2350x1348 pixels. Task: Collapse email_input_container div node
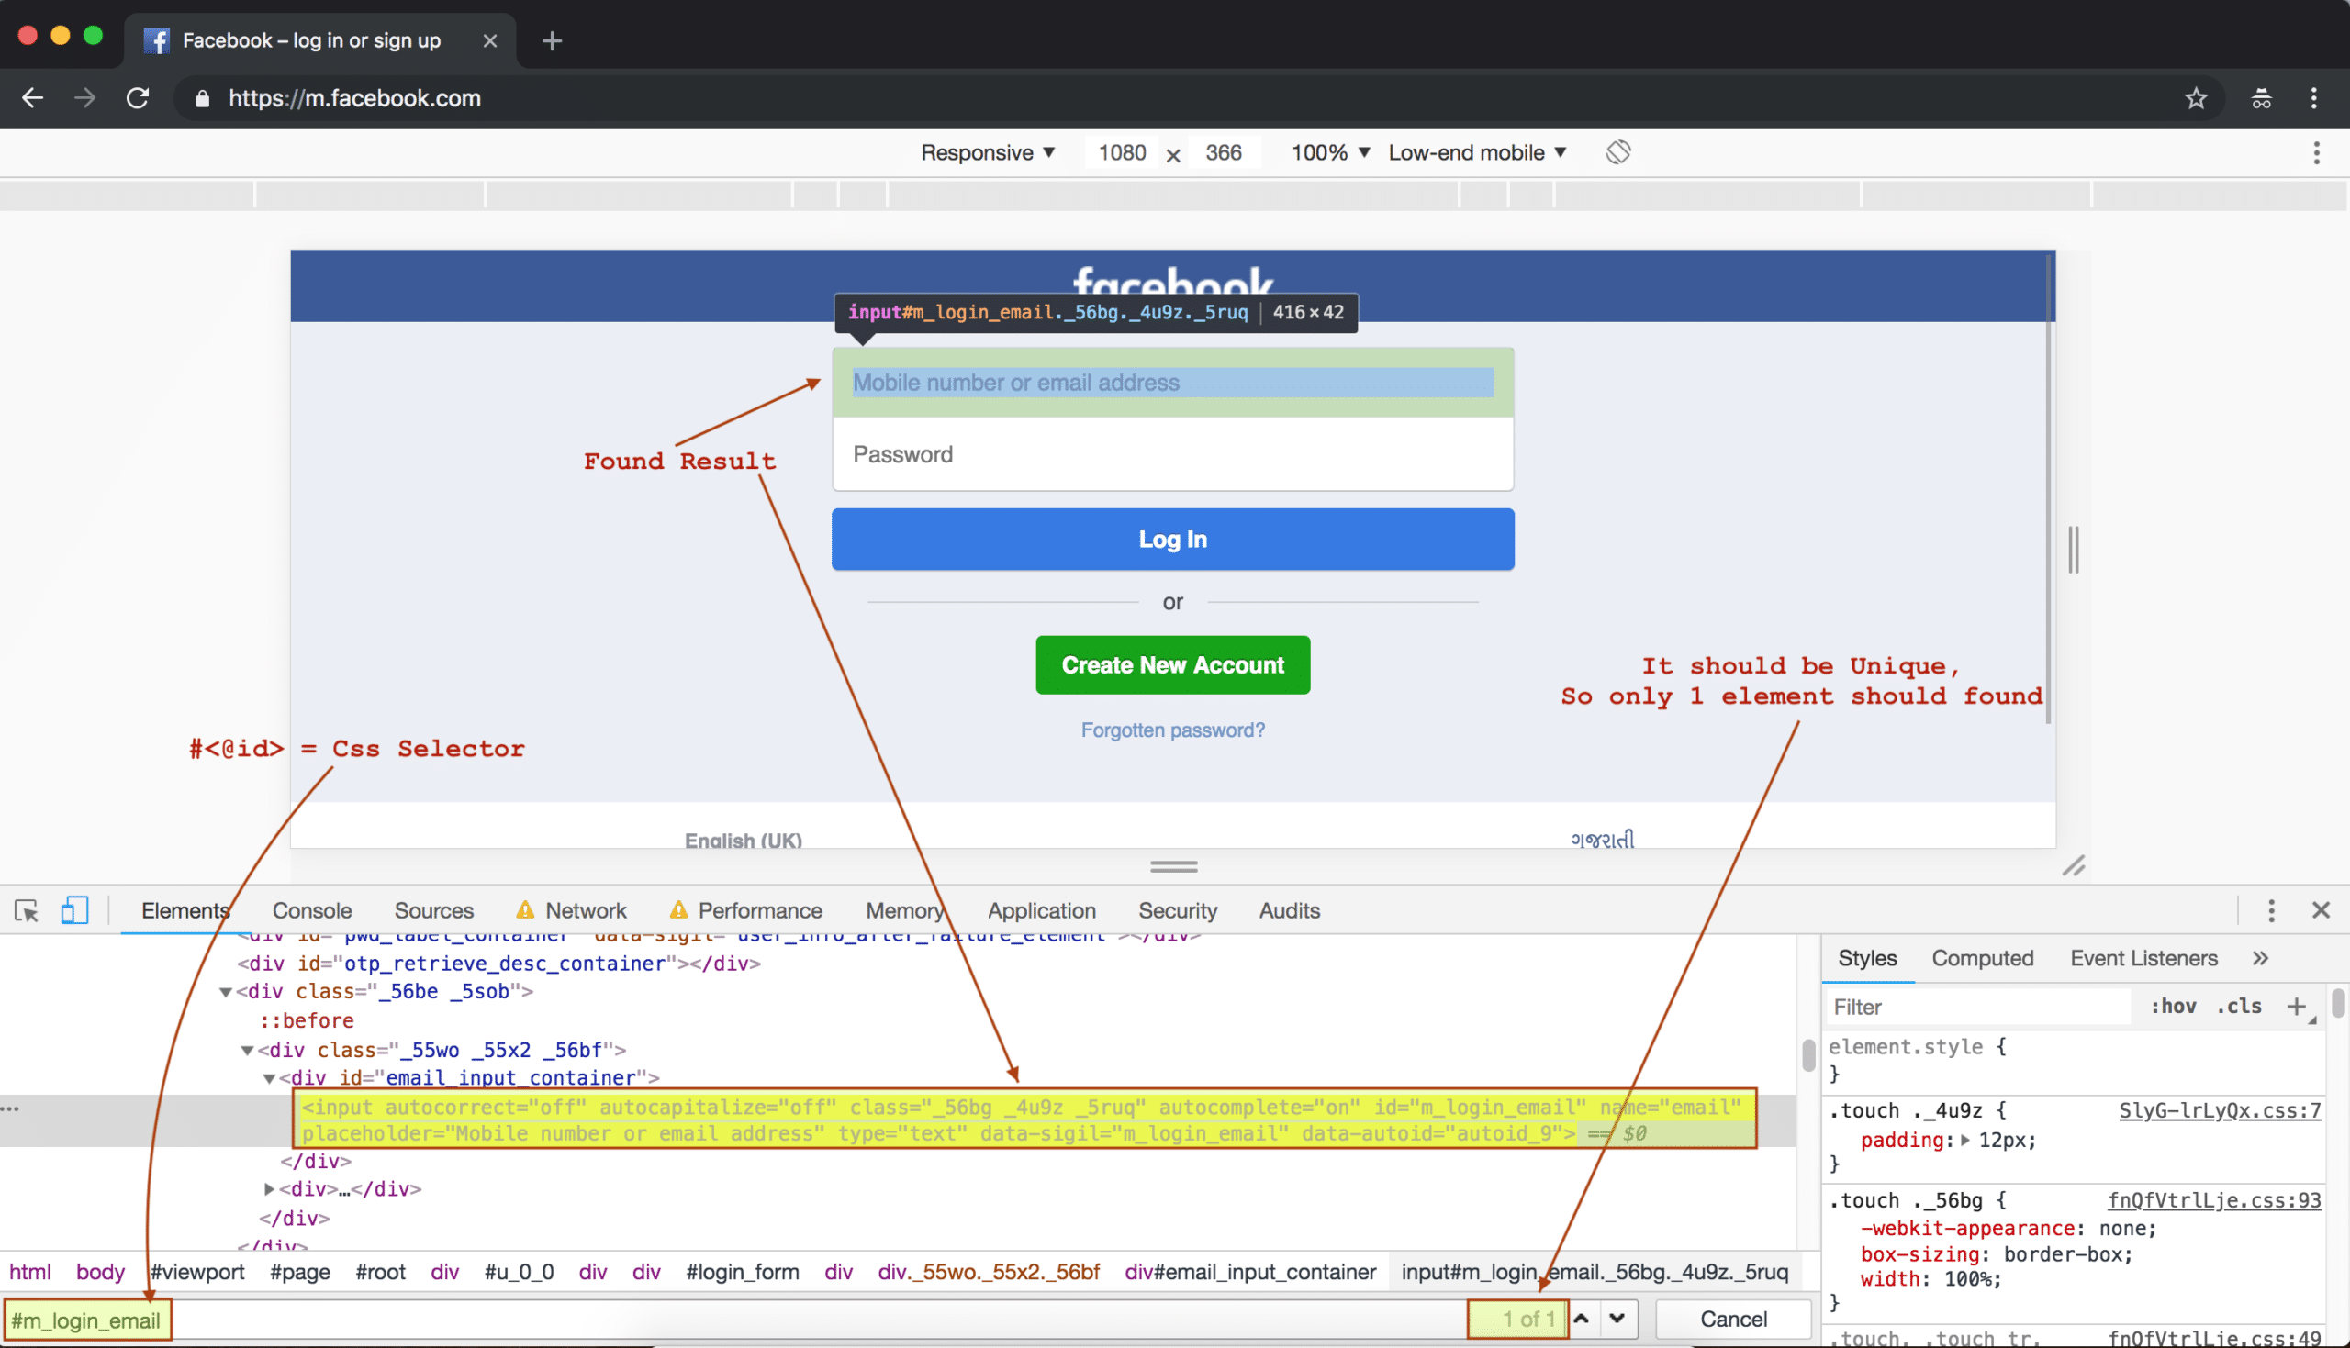click(270, 1078)
